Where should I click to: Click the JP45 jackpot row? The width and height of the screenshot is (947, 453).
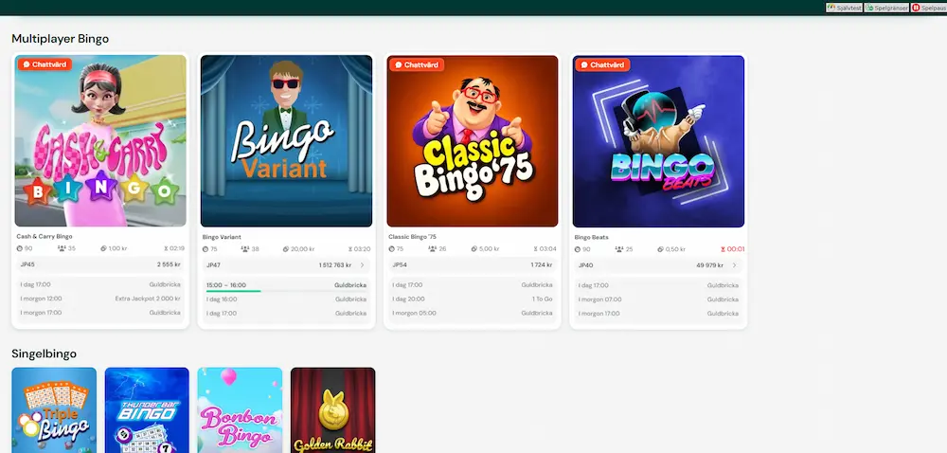point(100,264)
